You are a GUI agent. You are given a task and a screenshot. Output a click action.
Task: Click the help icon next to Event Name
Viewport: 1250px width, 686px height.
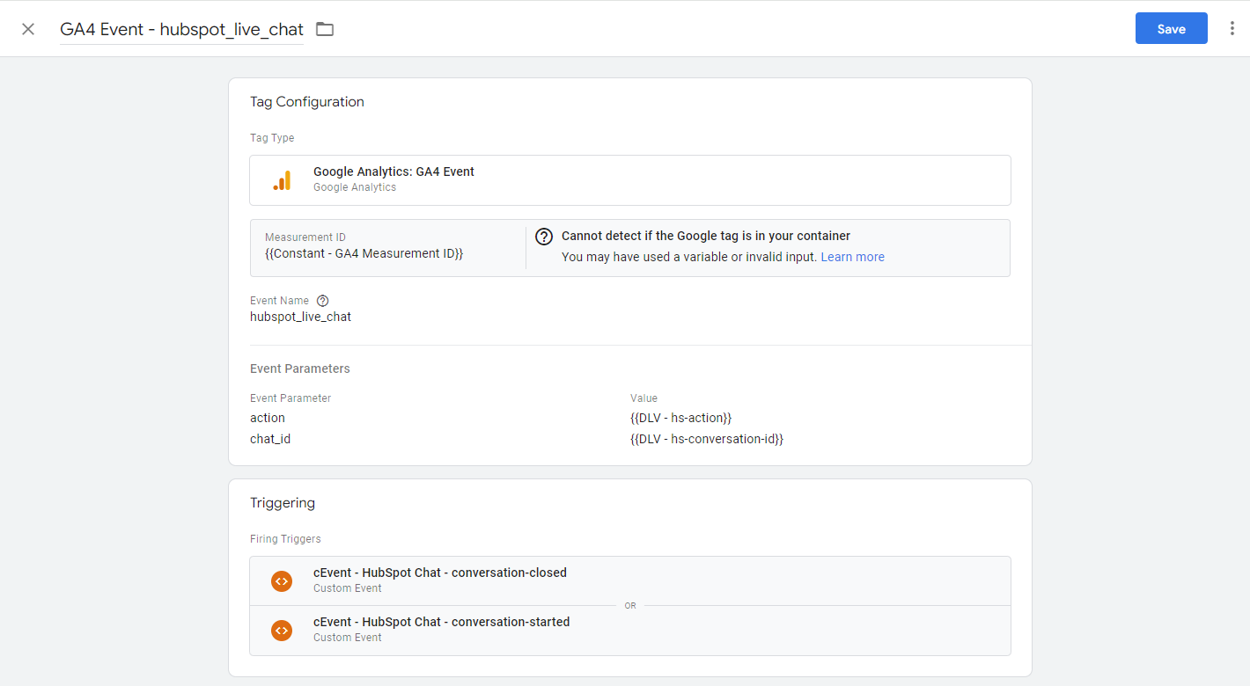tap(322, 300)
